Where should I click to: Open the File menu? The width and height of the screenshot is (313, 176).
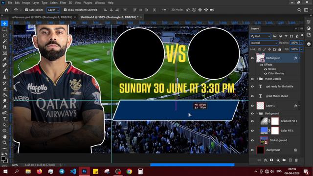pos(10,3)
